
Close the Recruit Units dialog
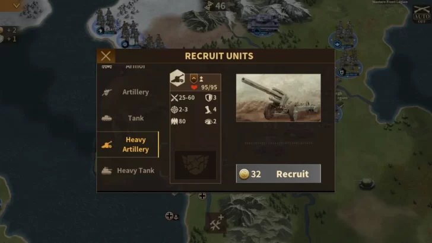click(106, 56)
